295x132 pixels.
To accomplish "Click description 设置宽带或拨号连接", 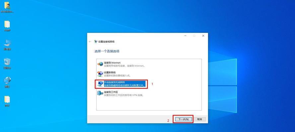I will 124,66.
